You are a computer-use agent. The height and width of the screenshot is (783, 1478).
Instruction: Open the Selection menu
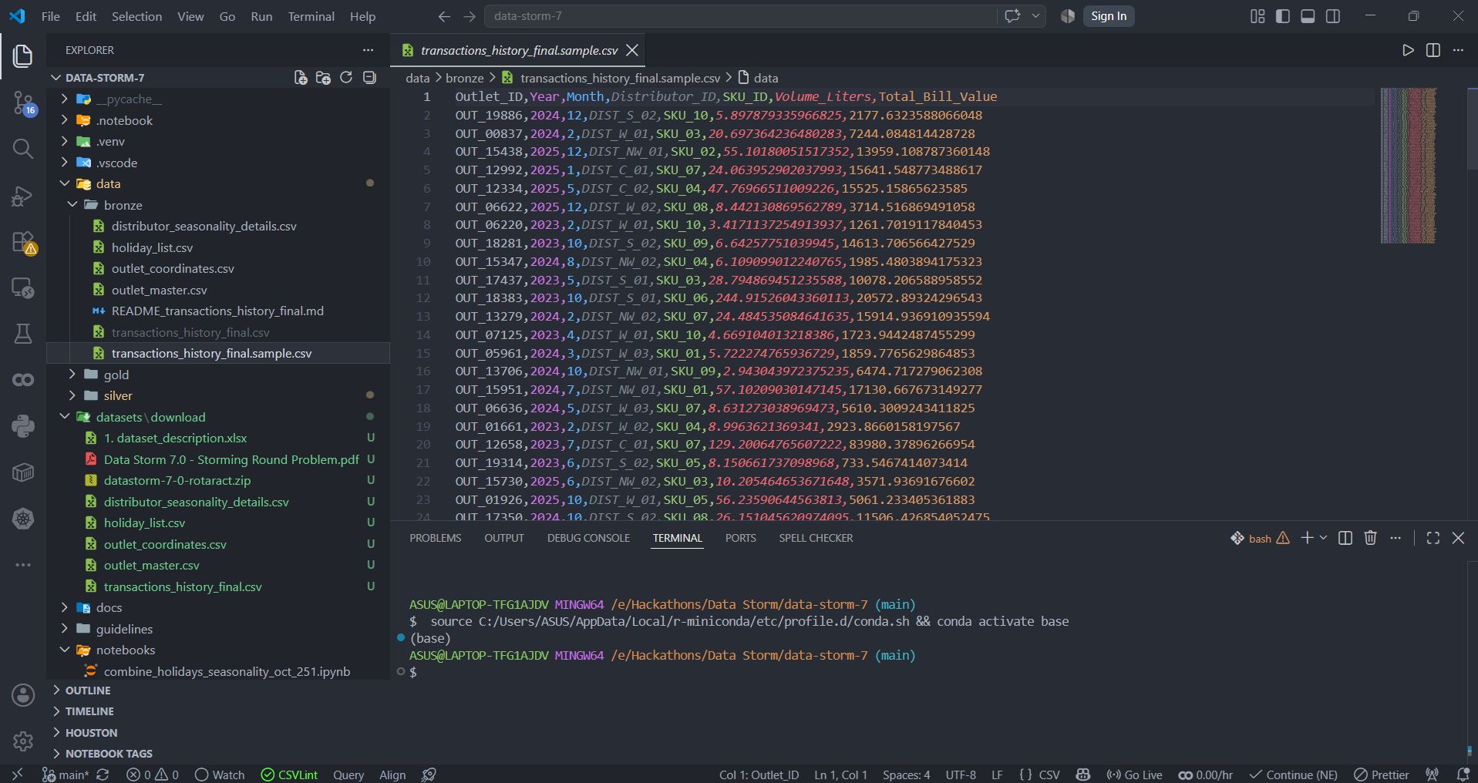(x=136, y=16)
